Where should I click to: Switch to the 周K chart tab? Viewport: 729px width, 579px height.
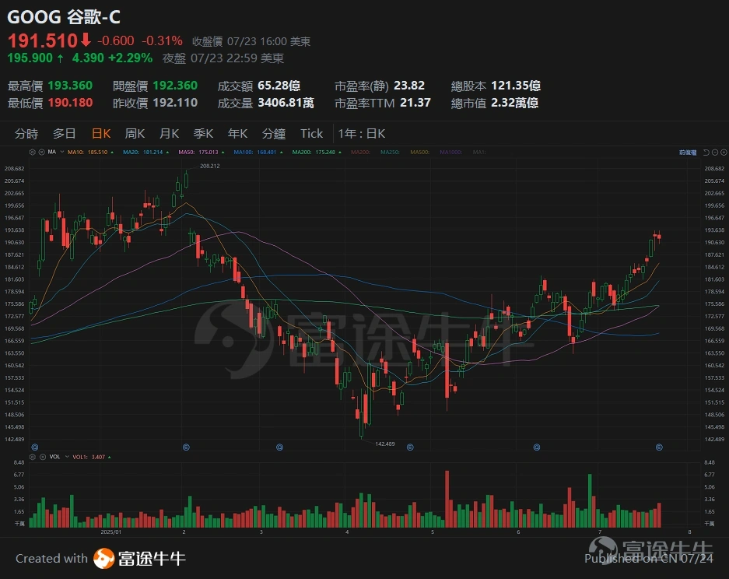135,134
